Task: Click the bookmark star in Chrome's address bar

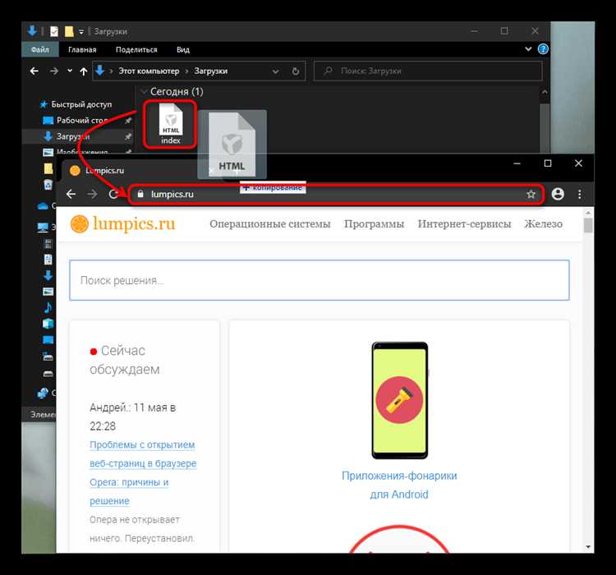Action: (531, 195)
